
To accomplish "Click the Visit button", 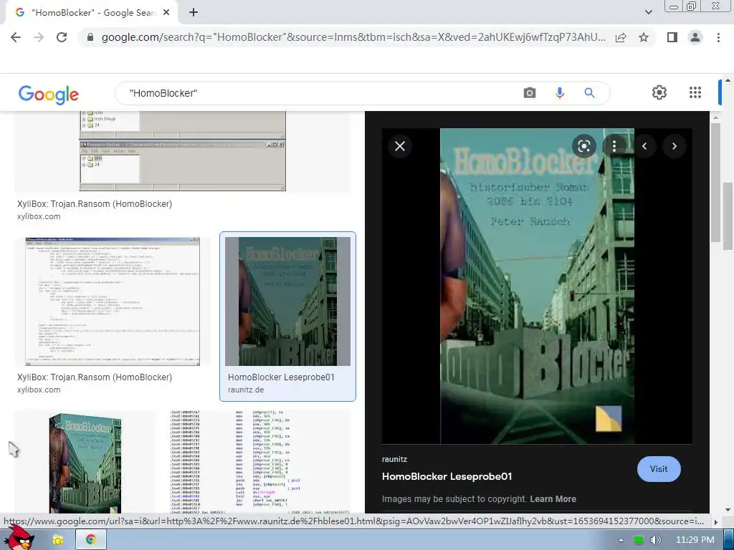I will click(659, 469).
